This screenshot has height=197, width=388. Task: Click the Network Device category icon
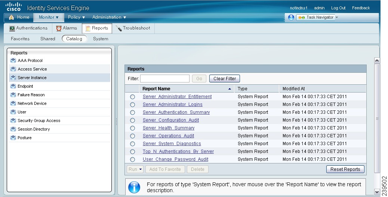tap(13, 103)
